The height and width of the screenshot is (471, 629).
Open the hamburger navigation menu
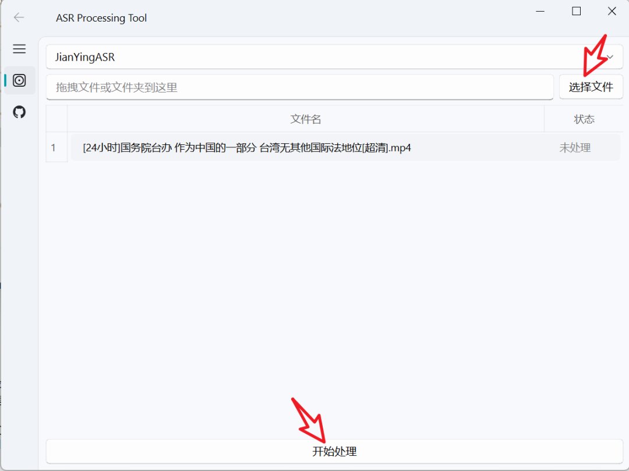[x=19, y=49]
